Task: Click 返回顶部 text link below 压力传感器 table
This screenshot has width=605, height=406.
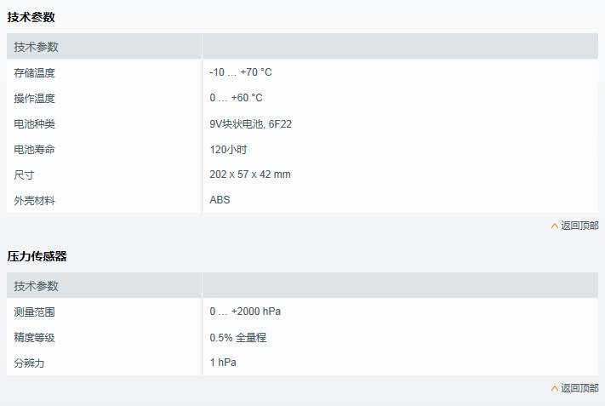Action: (x=579, y=388)
